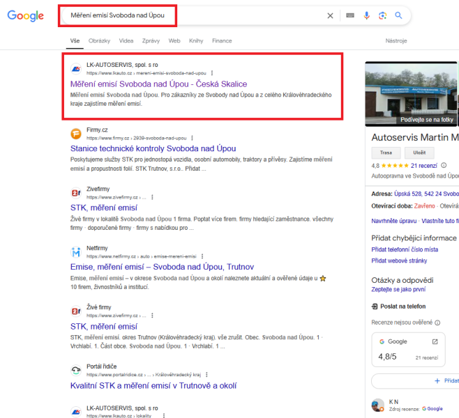Open the Nástroje search tools
This screenshot has height=418, width=459.
396,41
